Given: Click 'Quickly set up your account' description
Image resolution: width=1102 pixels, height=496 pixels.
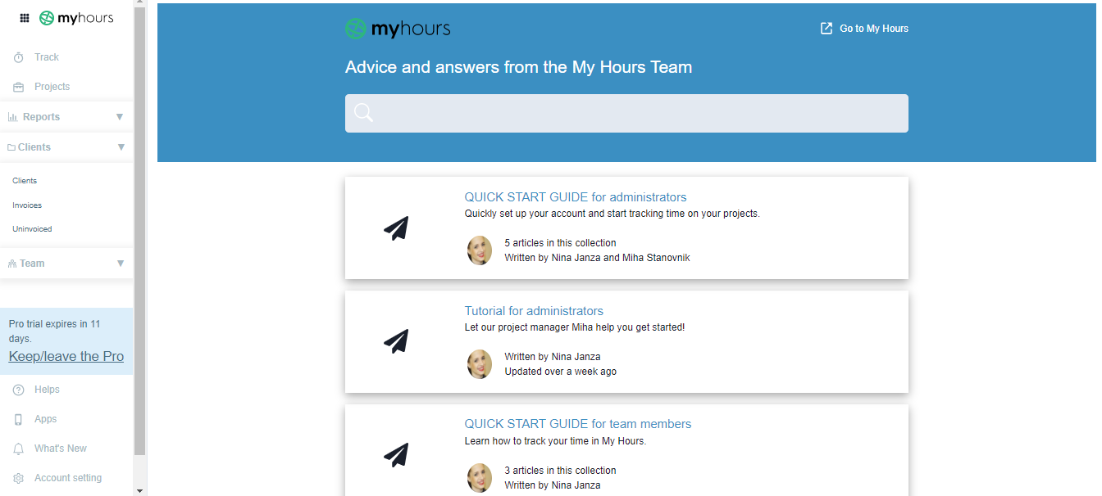Looking at the screenshot, I should (x=612, y=214).
